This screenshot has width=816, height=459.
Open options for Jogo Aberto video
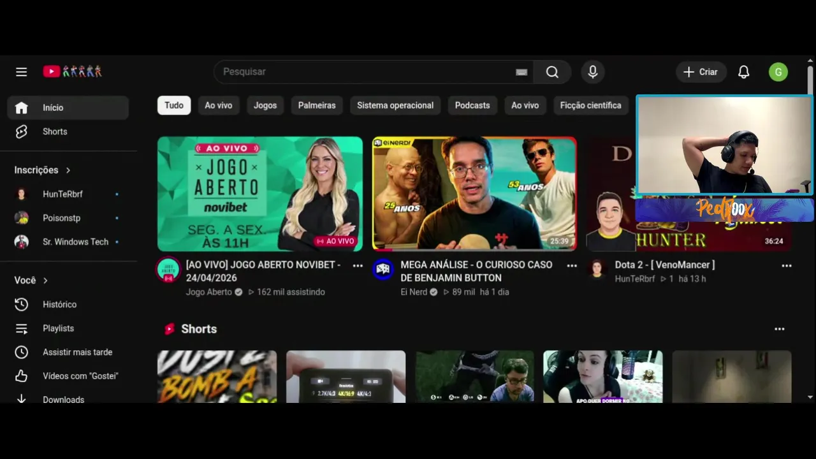click(x=358, y=266)
